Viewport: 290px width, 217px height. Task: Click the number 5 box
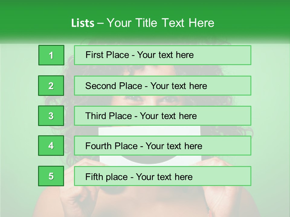[x=51, y=176]
